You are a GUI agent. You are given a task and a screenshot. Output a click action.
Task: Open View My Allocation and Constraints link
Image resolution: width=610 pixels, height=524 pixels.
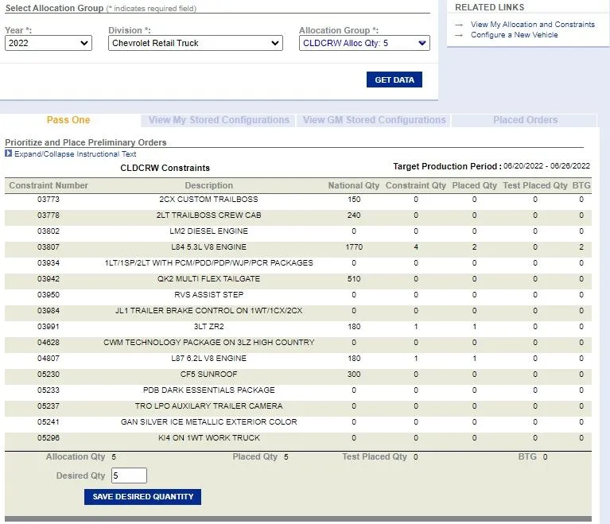coord(532,25)
